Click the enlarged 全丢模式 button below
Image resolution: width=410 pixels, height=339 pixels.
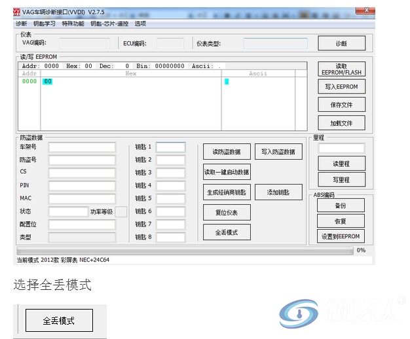pyautogui.click(x=59, y=320)
